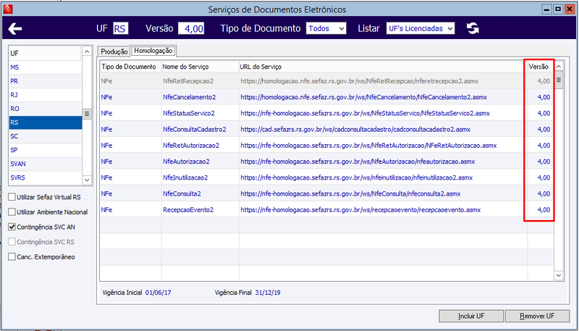
Task: Select RJ in the UF list
Action: pyautogui.click(x=45, y=95)
